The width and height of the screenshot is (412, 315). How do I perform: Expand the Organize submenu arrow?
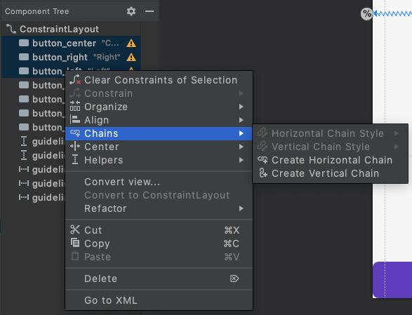[x=241, y=107]
